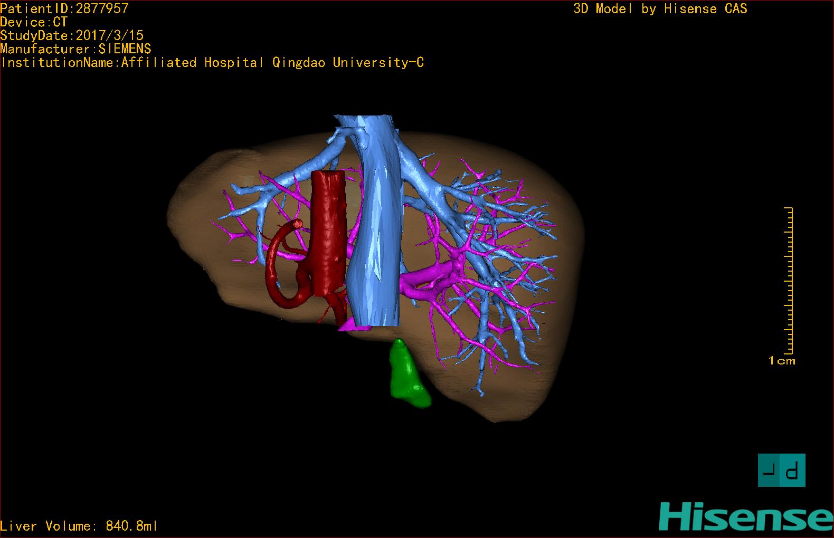This screenshot has width=834, height=538.
Task: Click the "1cm" scale label
Action: 782,361
